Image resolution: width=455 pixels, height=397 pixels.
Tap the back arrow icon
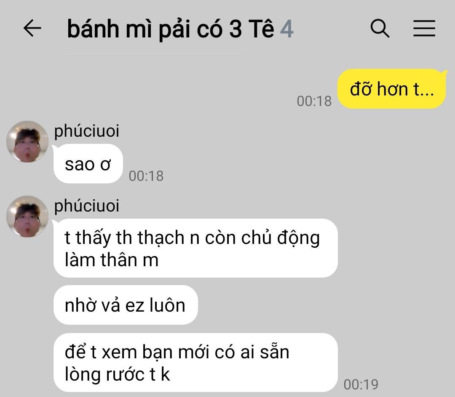[32, 28]
